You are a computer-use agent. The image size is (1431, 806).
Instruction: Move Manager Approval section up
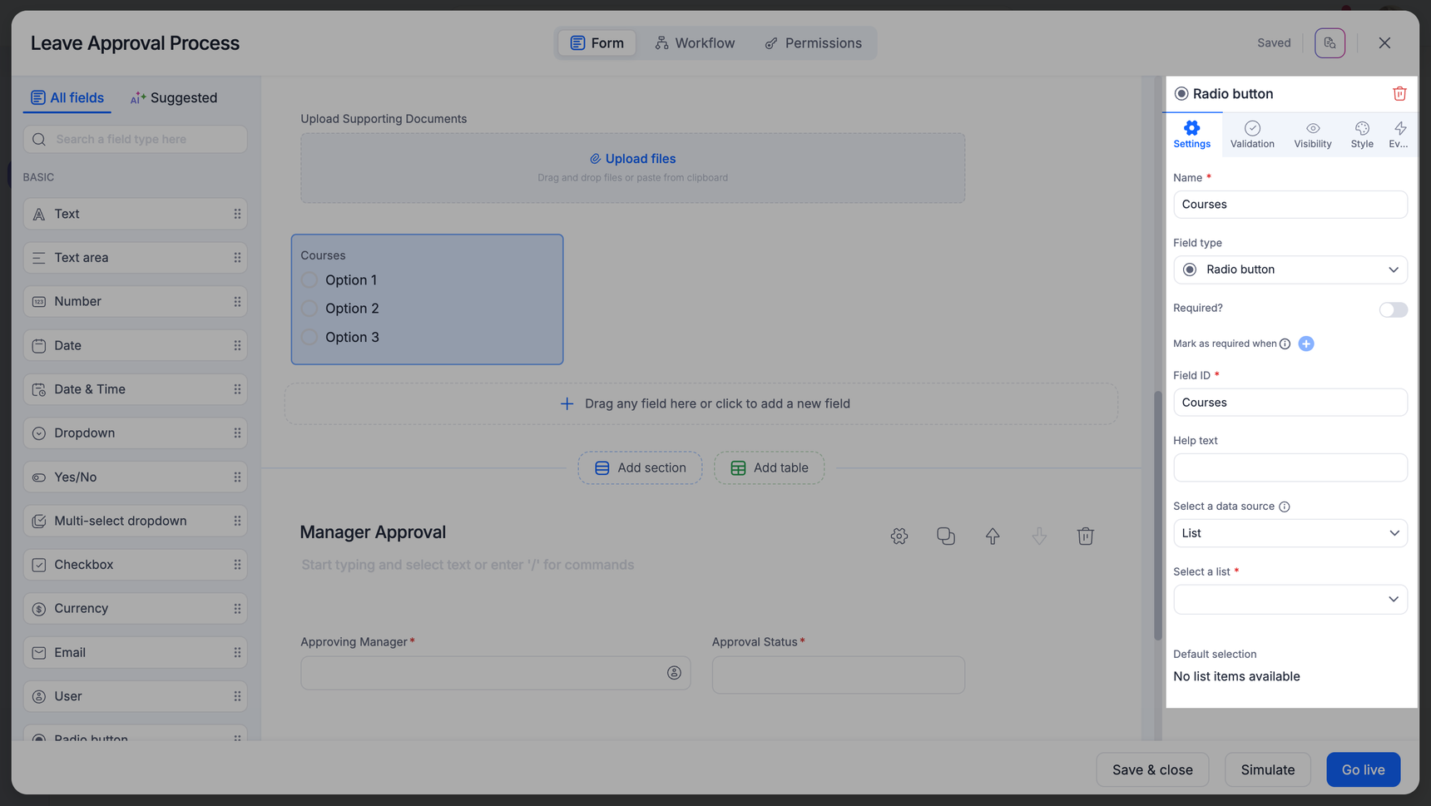[x=993, y=537]
